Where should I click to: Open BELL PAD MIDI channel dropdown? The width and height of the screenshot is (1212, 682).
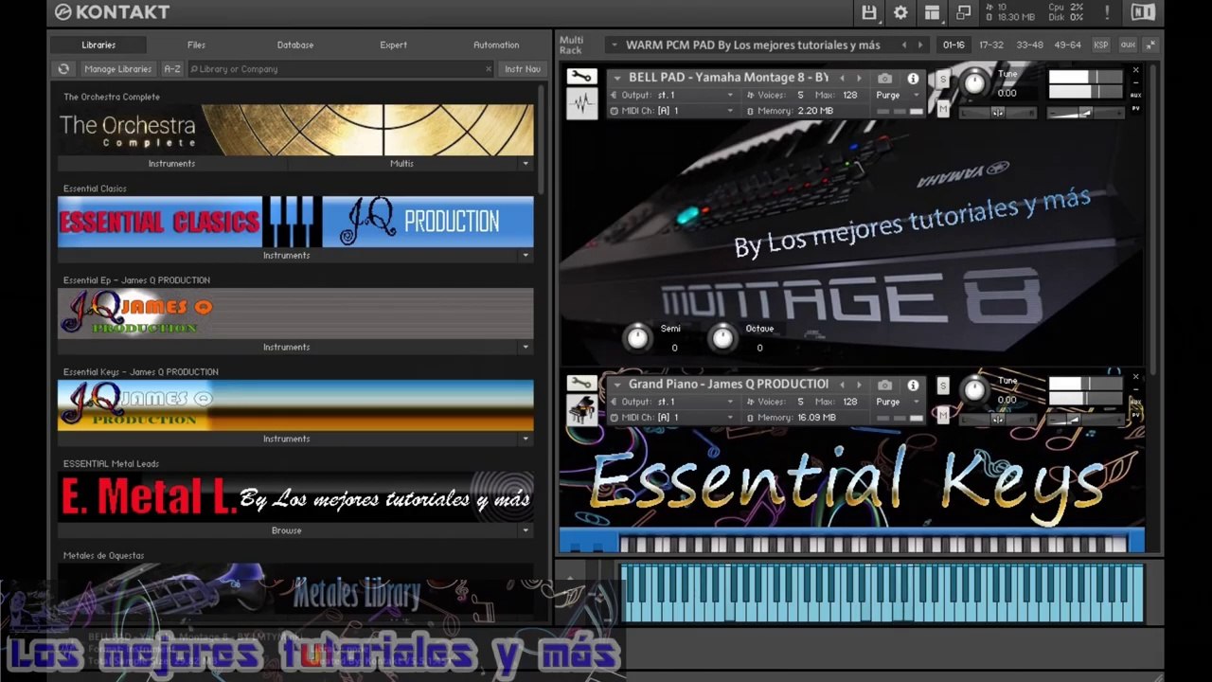tap(730, 111)
